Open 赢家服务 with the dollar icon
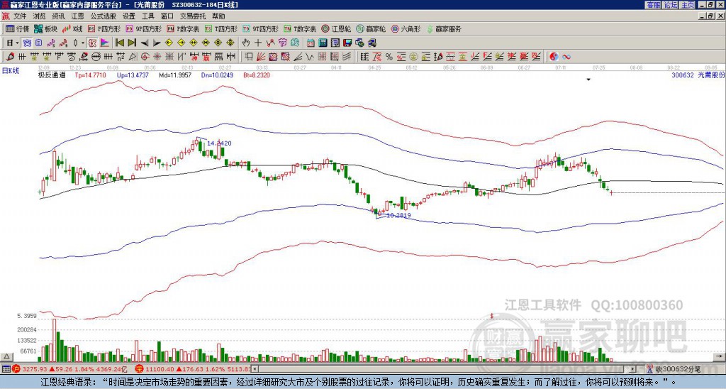 [444, 28]
